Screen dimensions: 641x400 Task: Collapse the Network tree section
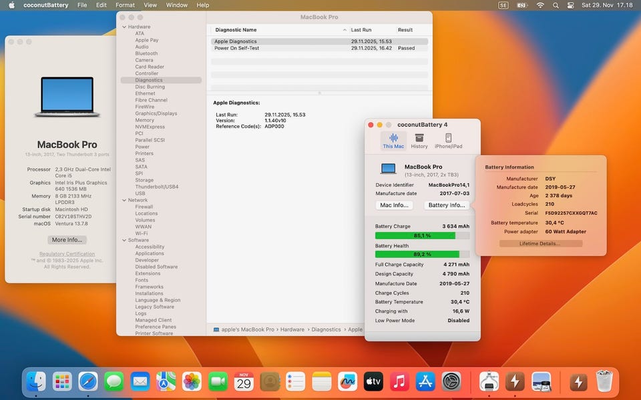click(124, 200)
